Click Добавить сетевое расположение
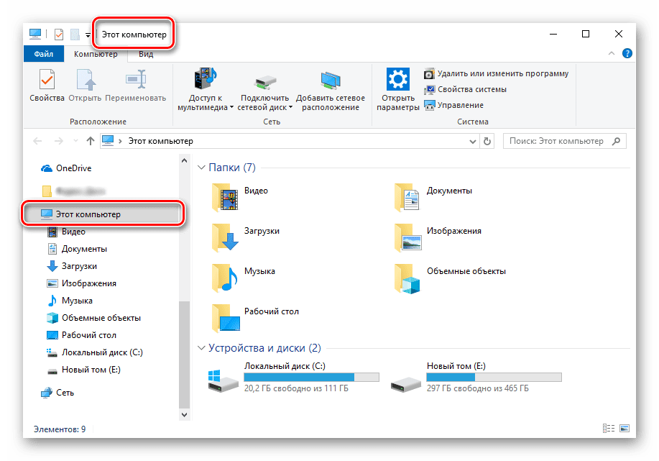Viewport: 659px width, 461px height. (x=331, y=90)
